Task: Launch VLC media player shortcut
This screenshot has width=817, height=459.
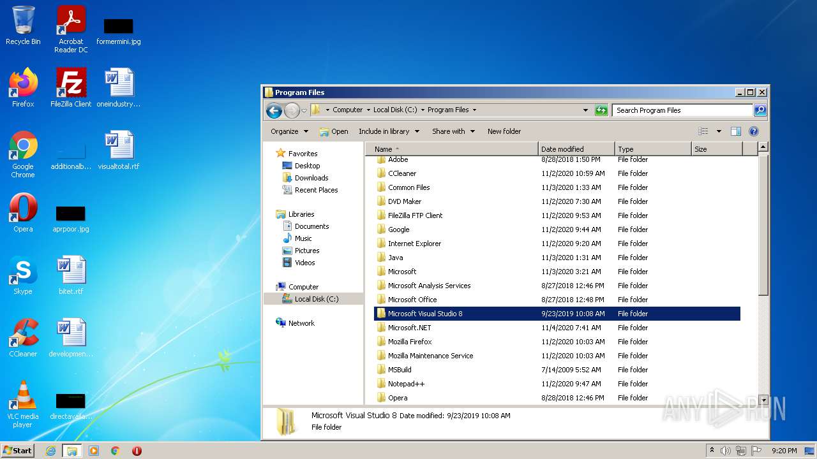Action: tap(23, 404)
